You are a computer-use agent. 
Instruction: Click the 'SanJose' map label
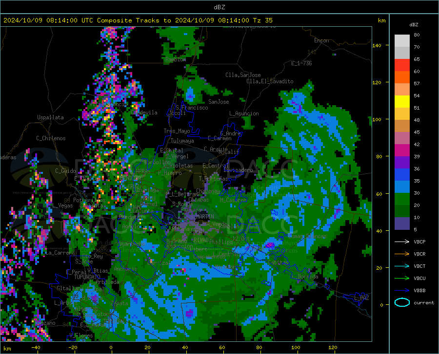219,102
